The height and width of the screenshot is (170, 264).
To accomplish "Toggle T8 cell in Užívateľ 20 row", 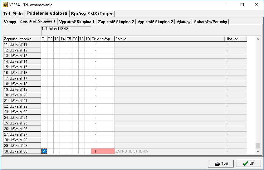I will (x=88, y=95).
